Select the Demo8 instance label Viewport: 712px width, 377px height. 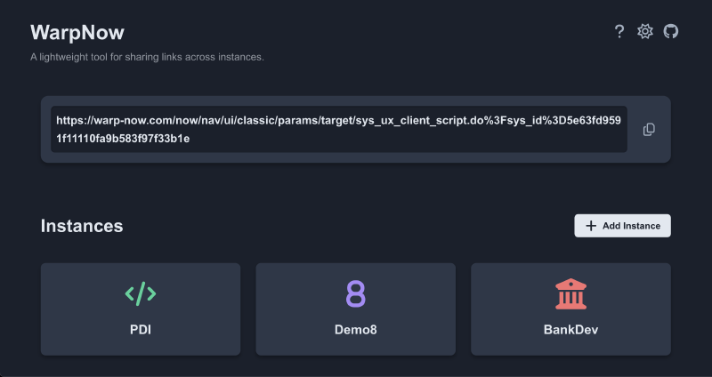[355, 330]
